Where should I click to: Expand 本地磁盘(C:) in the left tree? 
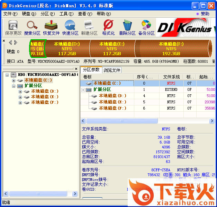pyautogui.click(x=13, y=80)
